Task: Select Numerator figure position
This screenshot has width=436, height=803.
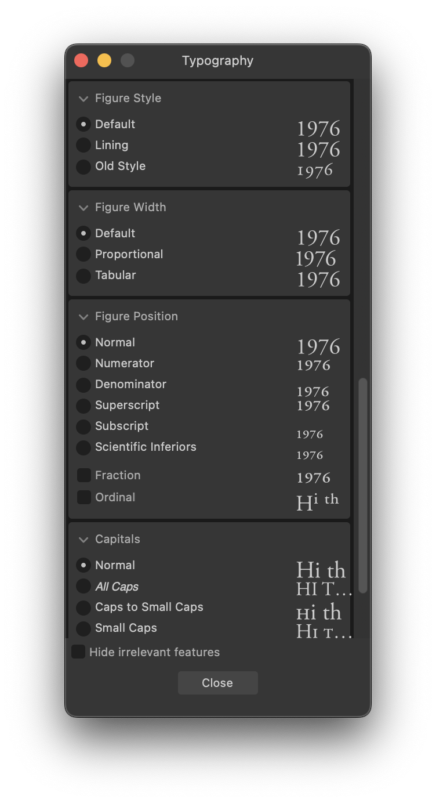Action: point(83,363)
